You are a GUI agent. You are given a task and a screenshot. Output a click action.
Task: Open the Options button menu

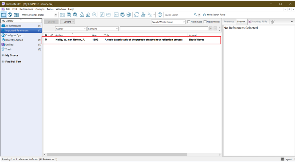coord(68,22)
